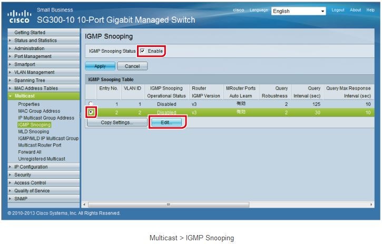This screenshot has width=382, height=244.
Task: Expand the VLAN Management section
Action: click(x=34, y=72)
